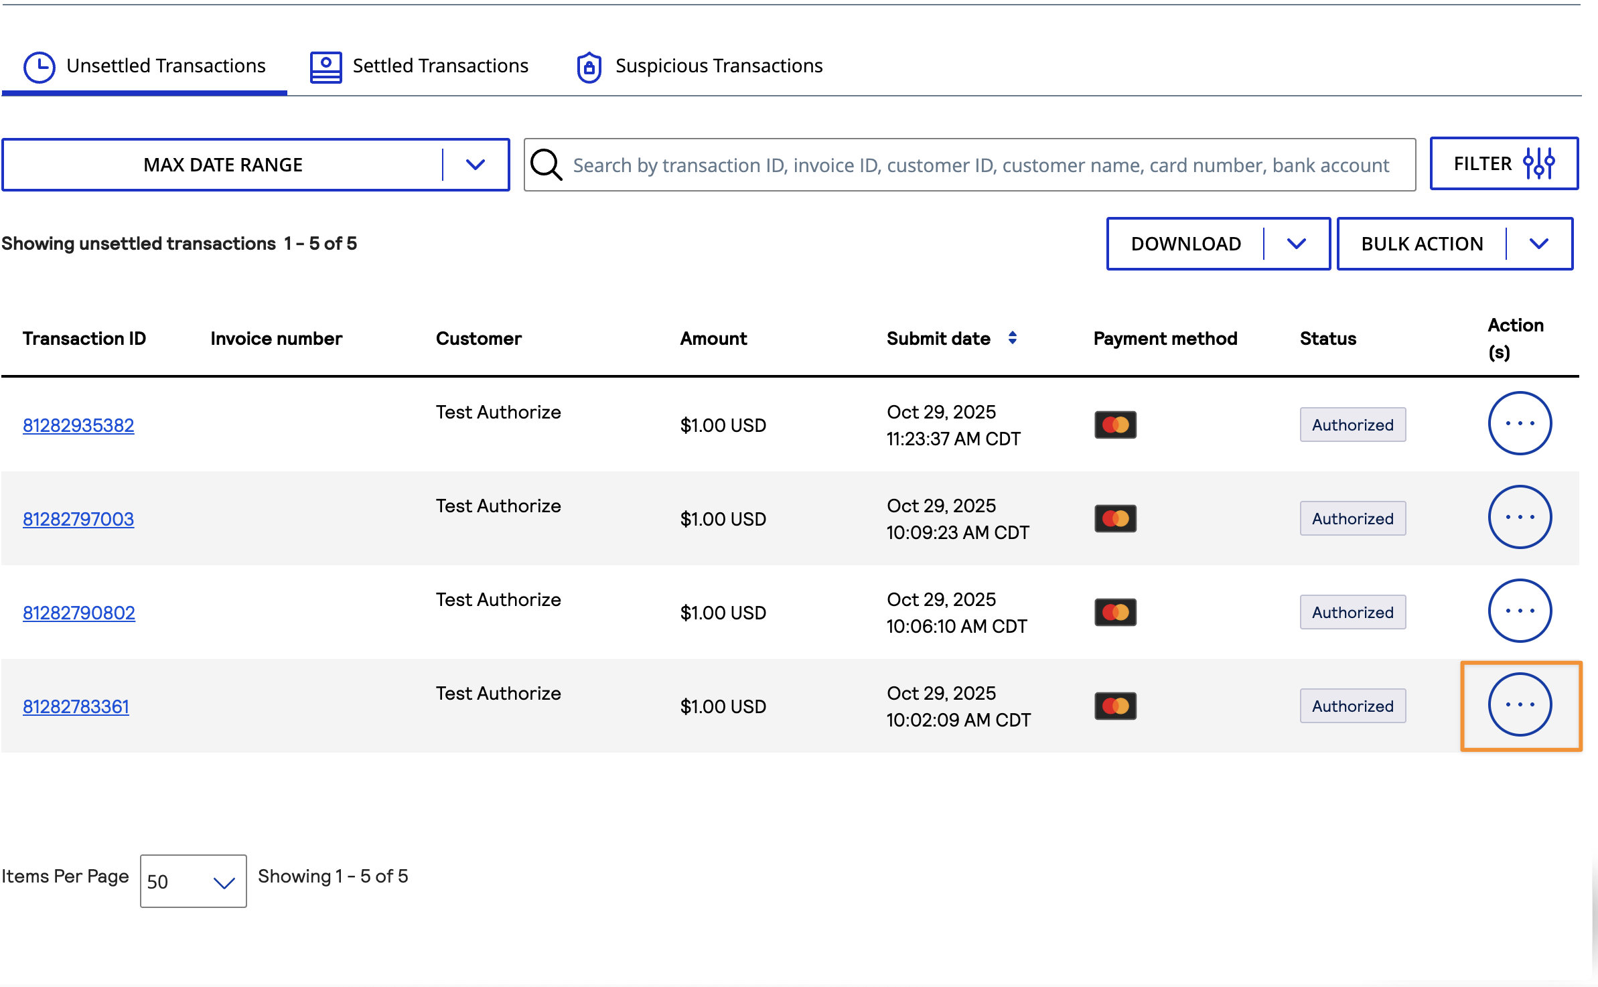Open actions menu for transaction 81282797003
This screenshot has width=1598, height=987.
click(1519, 518)
